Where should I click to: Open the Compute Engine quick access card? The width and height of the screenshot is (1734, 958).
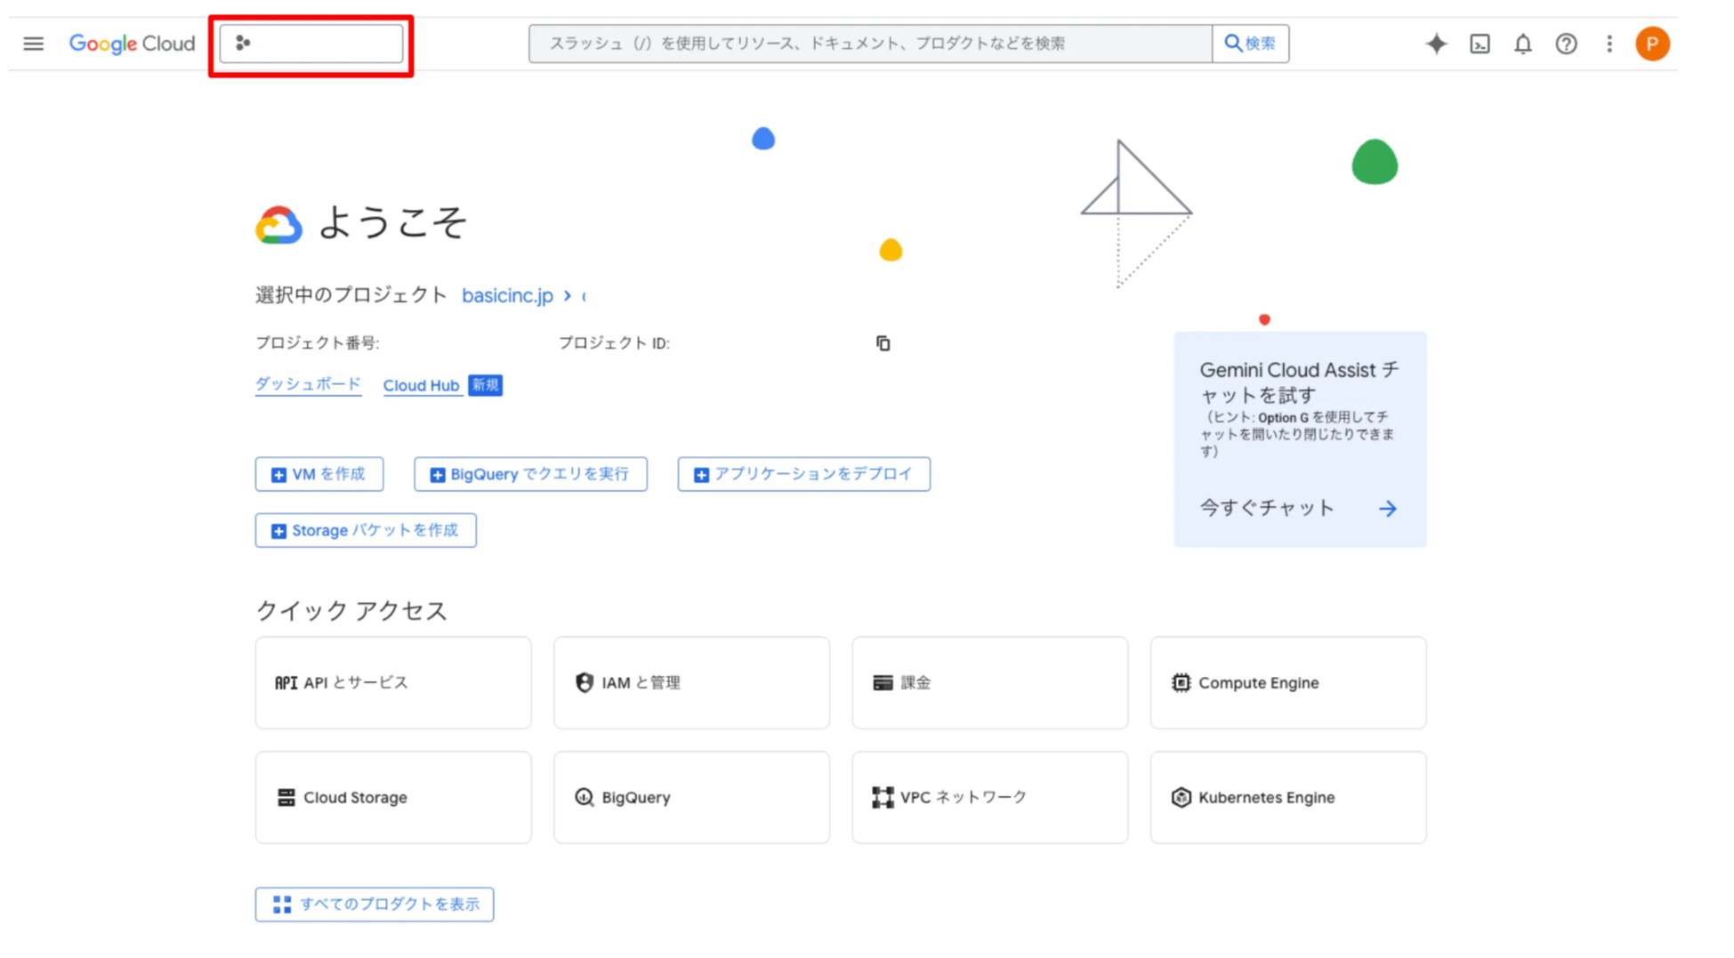(x=1287, y=682)
